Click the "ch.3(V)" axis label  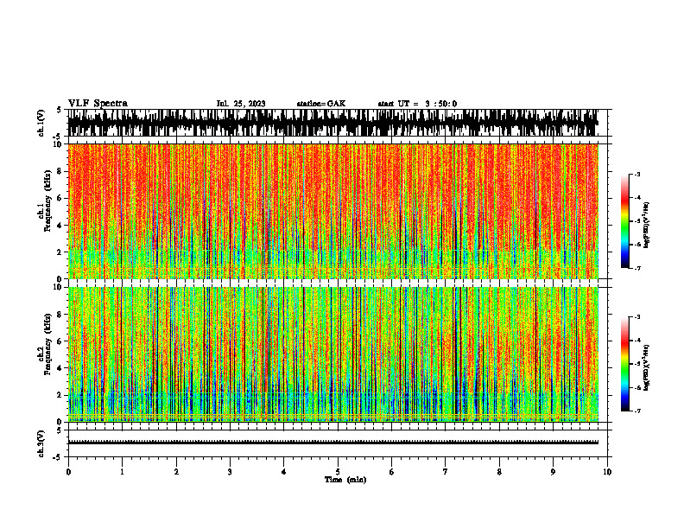41,443
